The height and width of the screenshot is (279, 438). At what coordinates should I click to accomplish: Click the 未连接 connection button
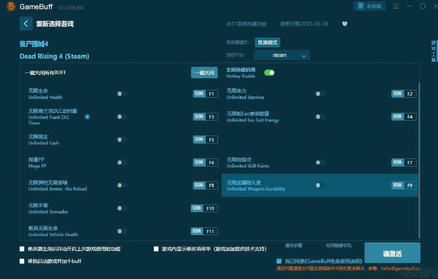(x=370, y=6)
